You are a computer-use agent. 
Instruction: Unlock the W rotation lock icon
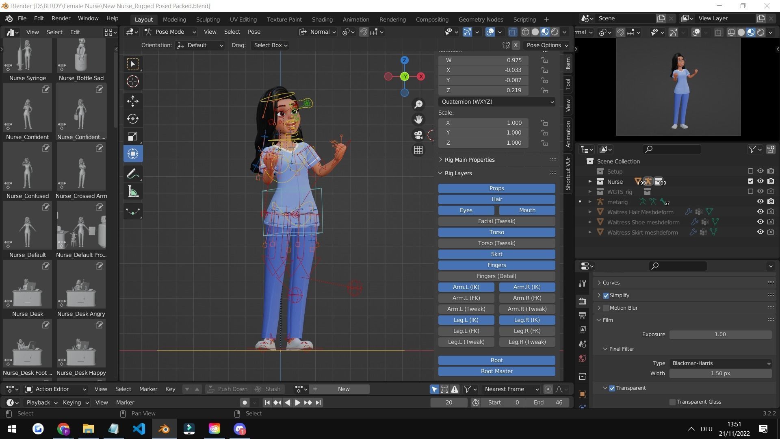click(544, 60)
